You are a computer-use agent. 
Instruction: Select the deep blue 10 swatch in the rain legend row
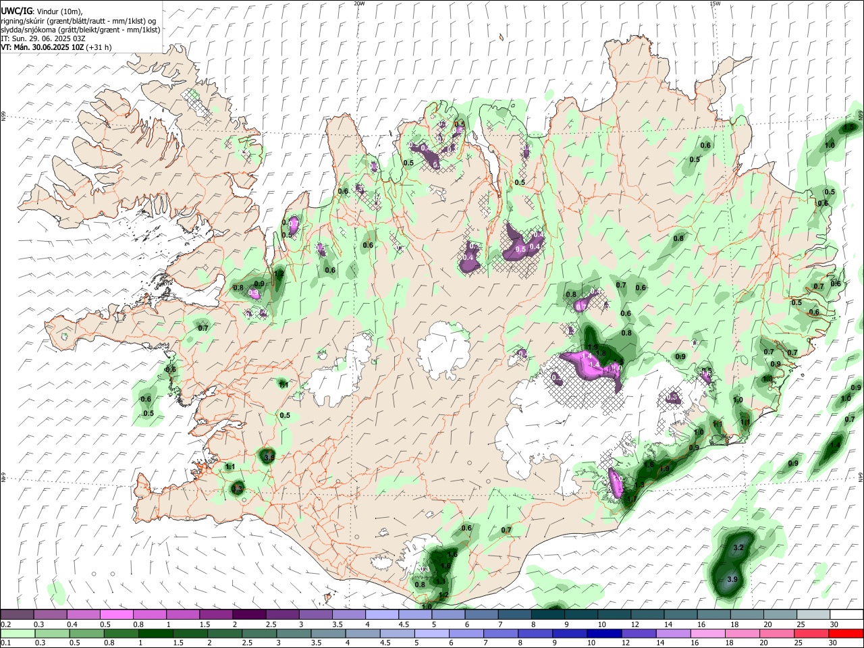[x=605, y=633]
